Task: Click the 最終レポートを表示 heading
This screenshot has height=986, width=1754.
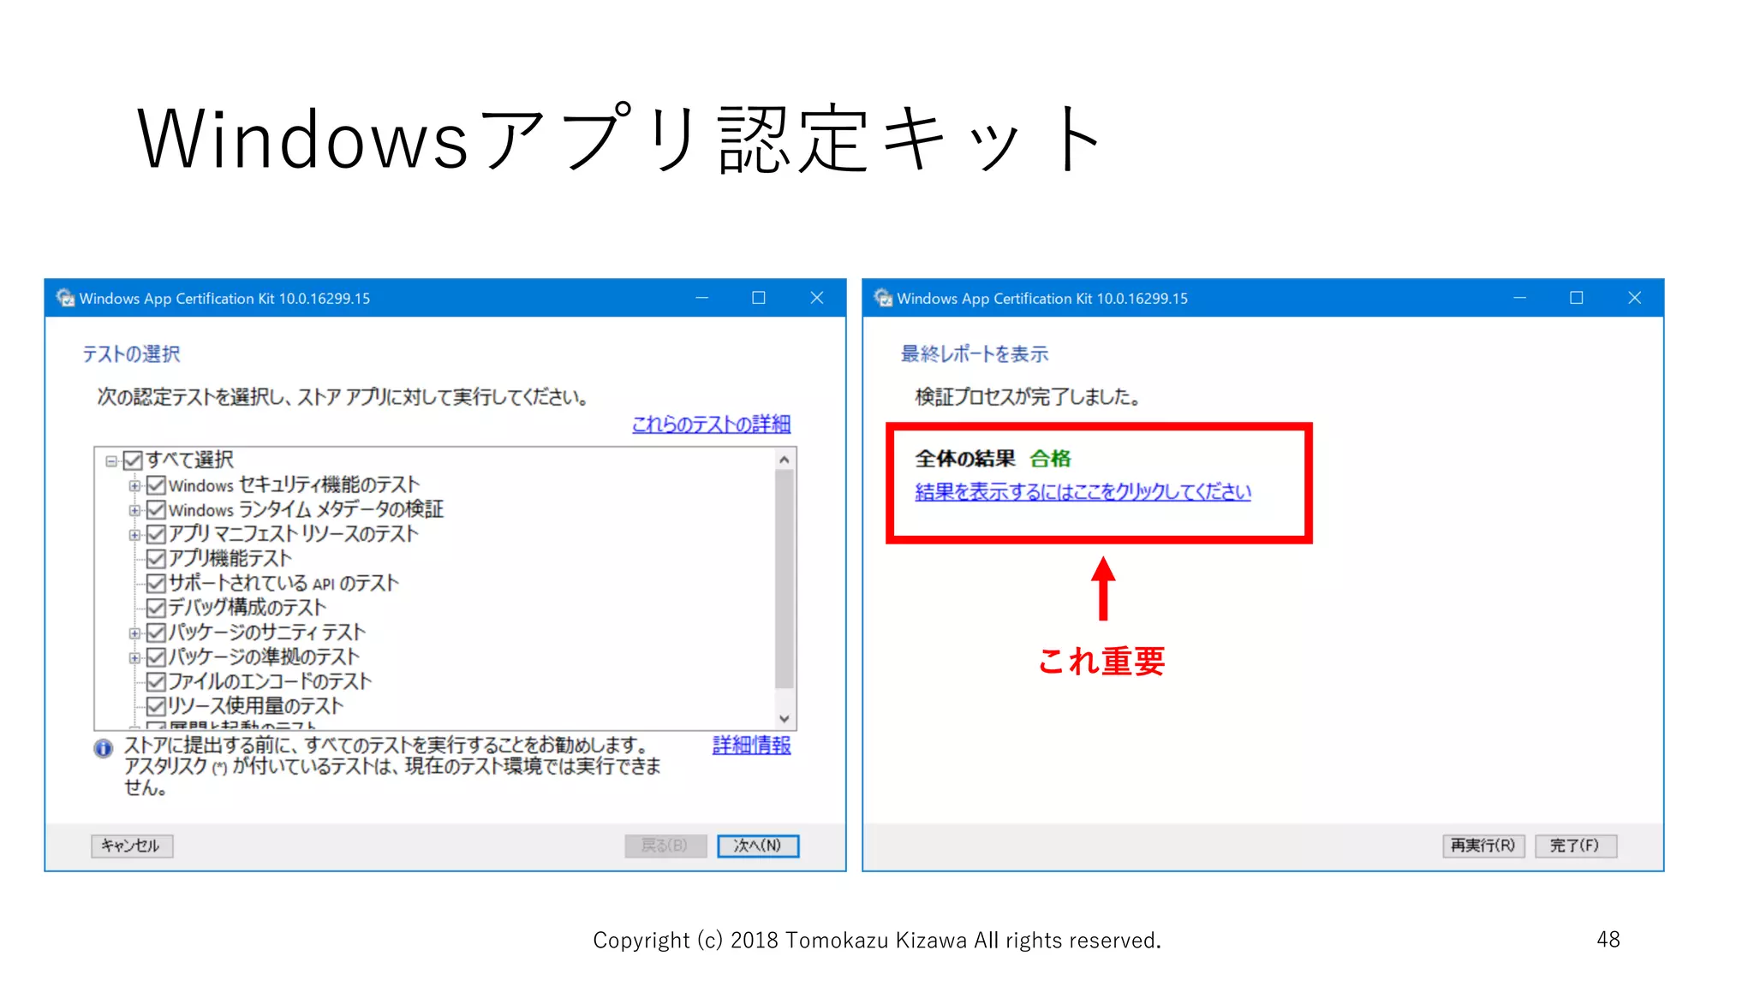Action: (x=975, y=354)
